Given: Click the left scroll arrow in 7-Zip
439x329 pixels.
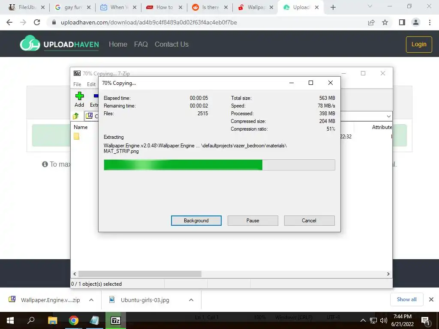Looking at the screenshot, I should click(x=75, y=274).
